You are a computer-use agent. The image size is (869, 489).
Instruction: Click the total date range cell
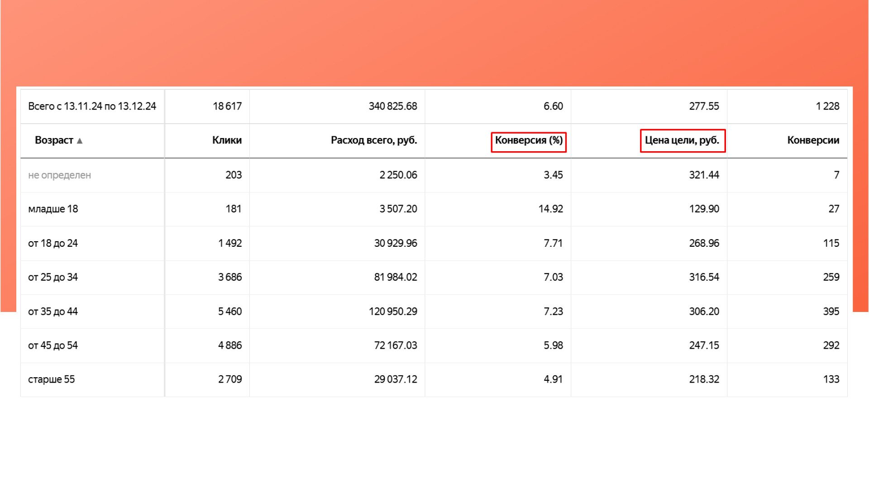click(x=92, y=106)
